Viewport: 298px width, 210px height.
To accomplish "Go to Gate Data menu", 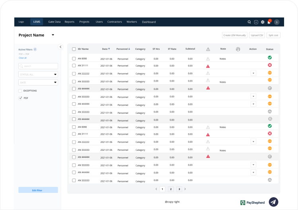I will pyautogui.click(x=54, y=22).
